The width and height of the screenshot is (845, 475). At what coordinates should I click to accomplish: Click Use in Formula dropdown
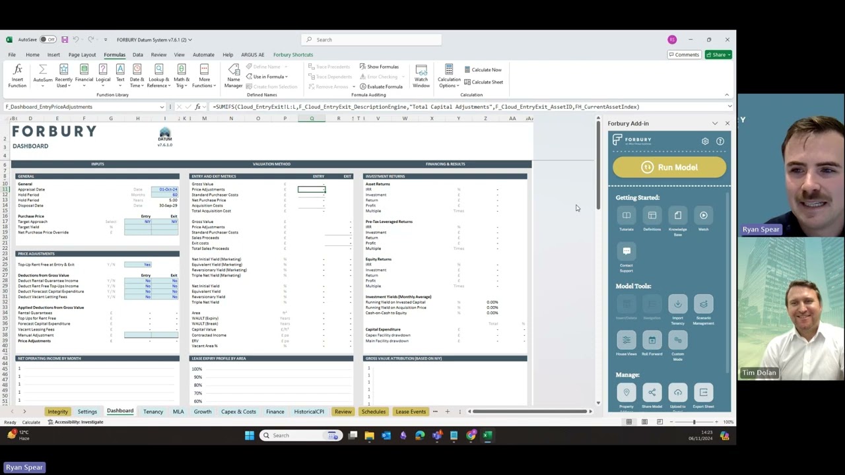coord(267,77)
